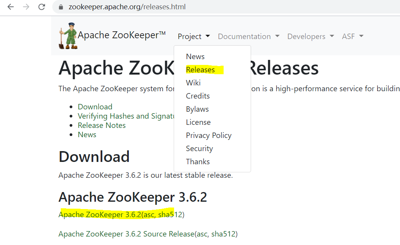Click the browser forward arrow
The width and height of the screenshot is (400, 245).
coord(26,7)
